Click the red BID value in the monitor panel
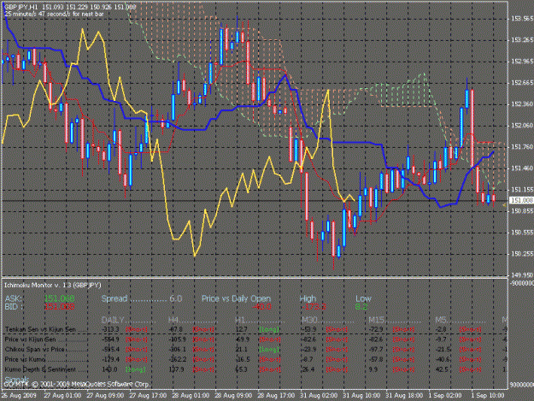The image size is (534, 401). click(60, 307)
